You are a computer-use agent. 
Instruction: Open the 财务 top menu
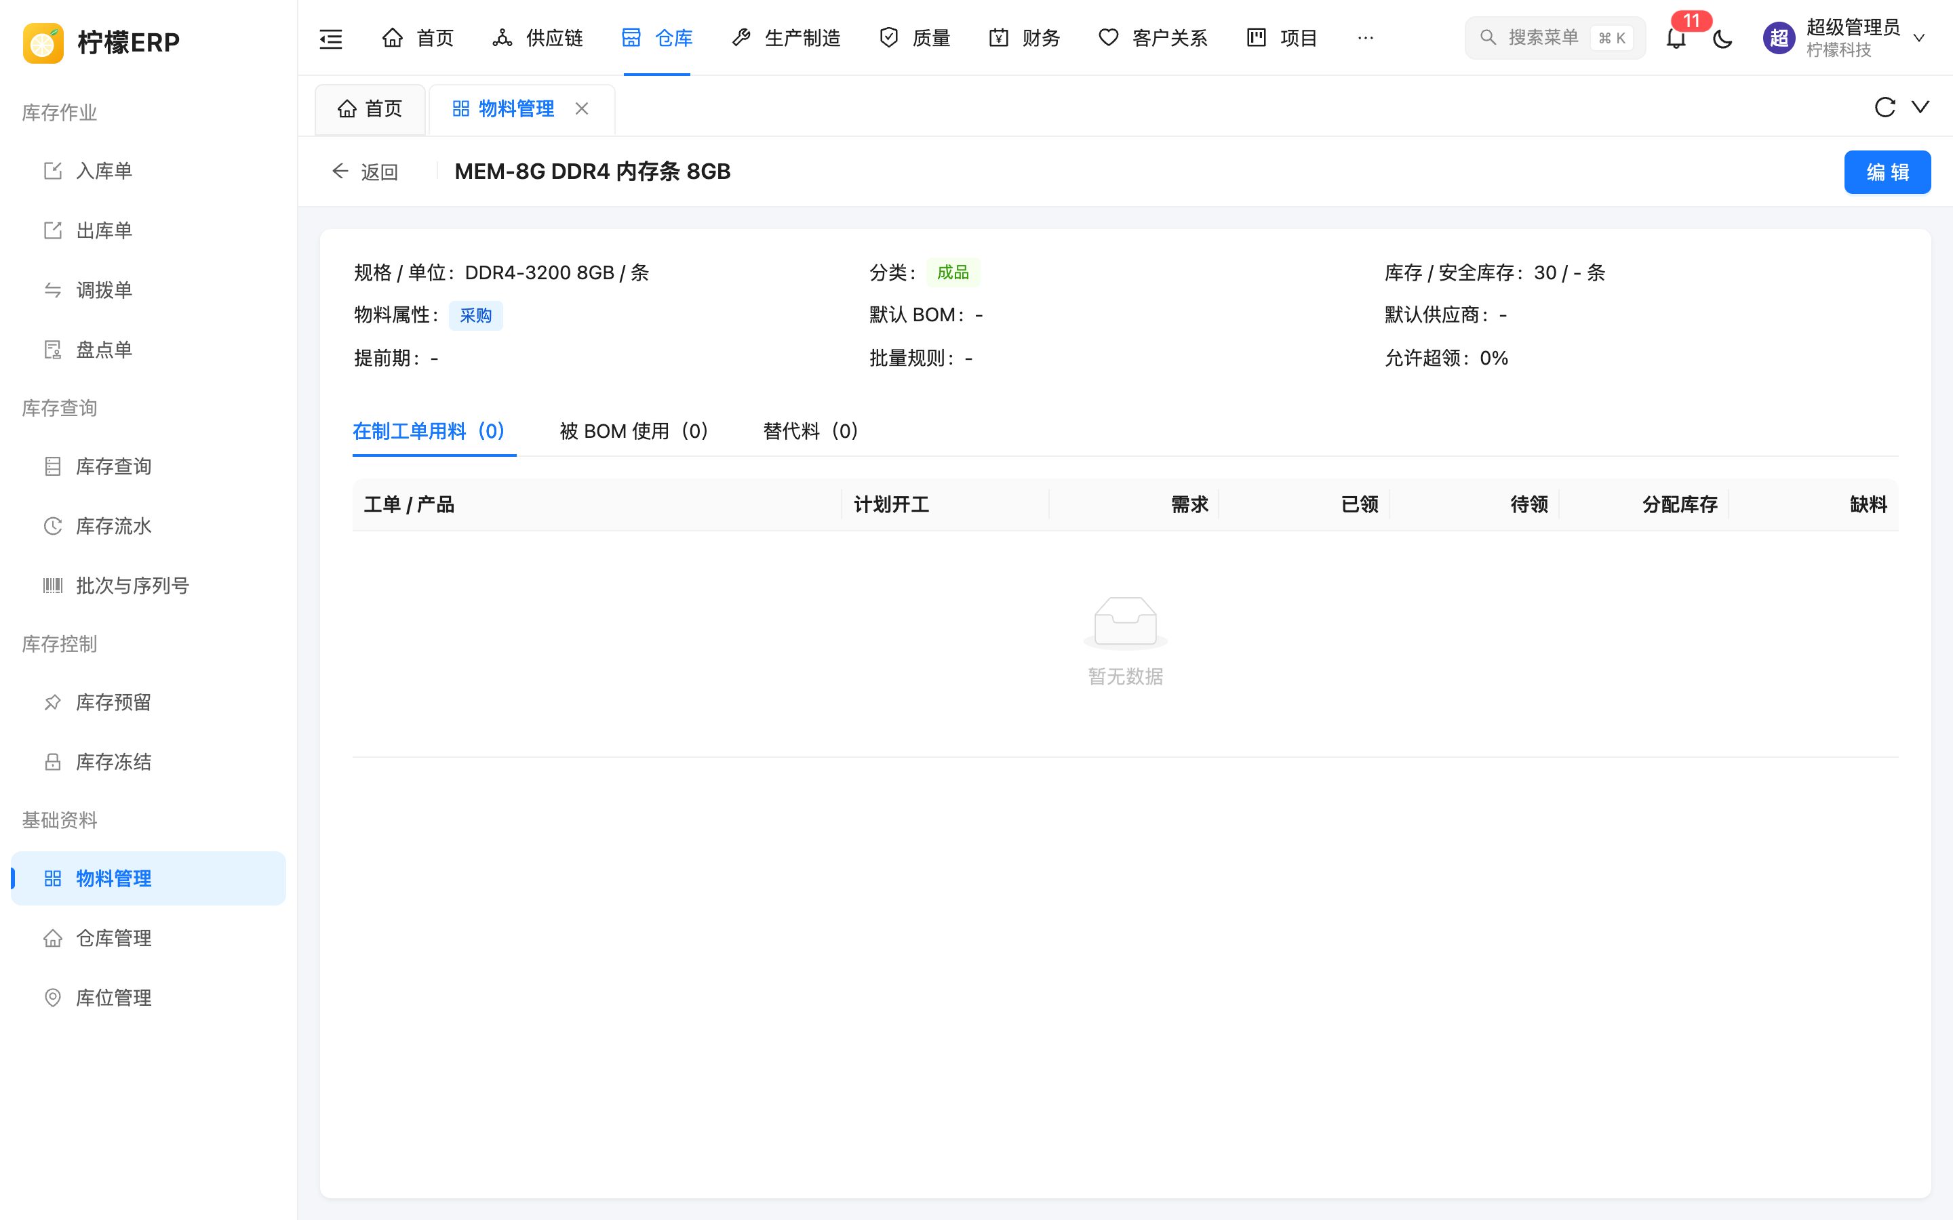[1024, 38]
